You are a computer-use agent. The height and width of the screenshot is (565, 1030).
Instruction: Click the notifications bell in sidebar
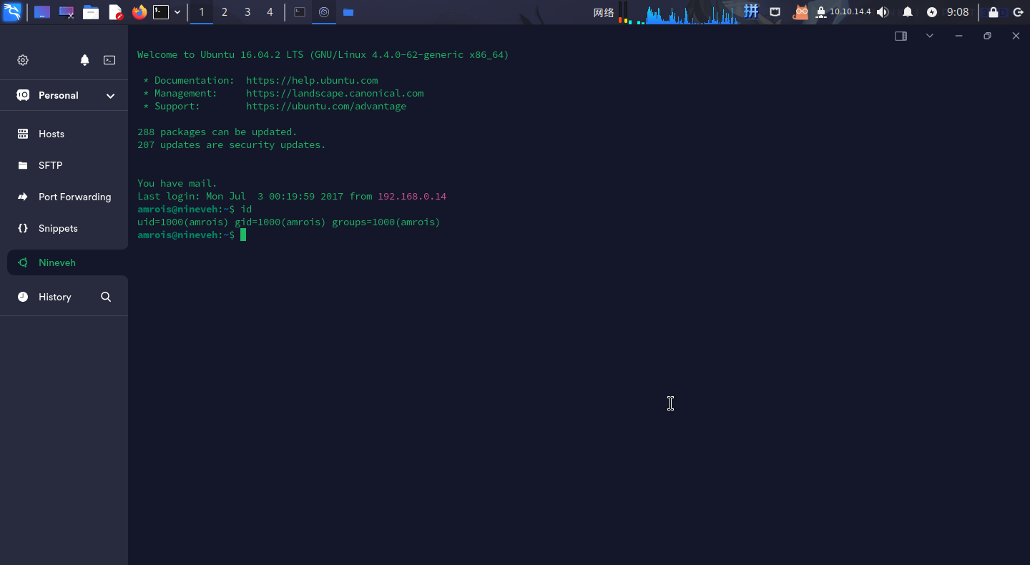(84, 60)
